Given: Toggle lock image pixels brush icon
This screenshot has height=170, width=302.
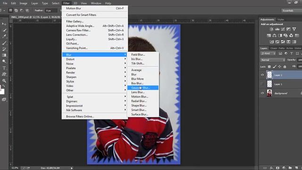Looking at the screenshot, I should click(x=275, y=67).
